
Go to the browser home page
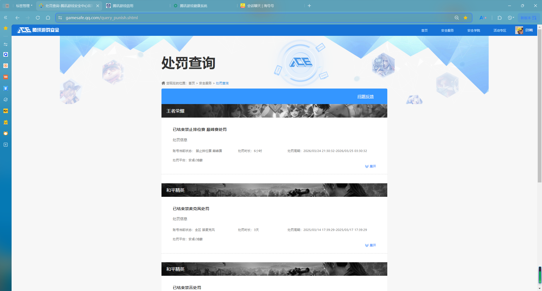(48, 18)
